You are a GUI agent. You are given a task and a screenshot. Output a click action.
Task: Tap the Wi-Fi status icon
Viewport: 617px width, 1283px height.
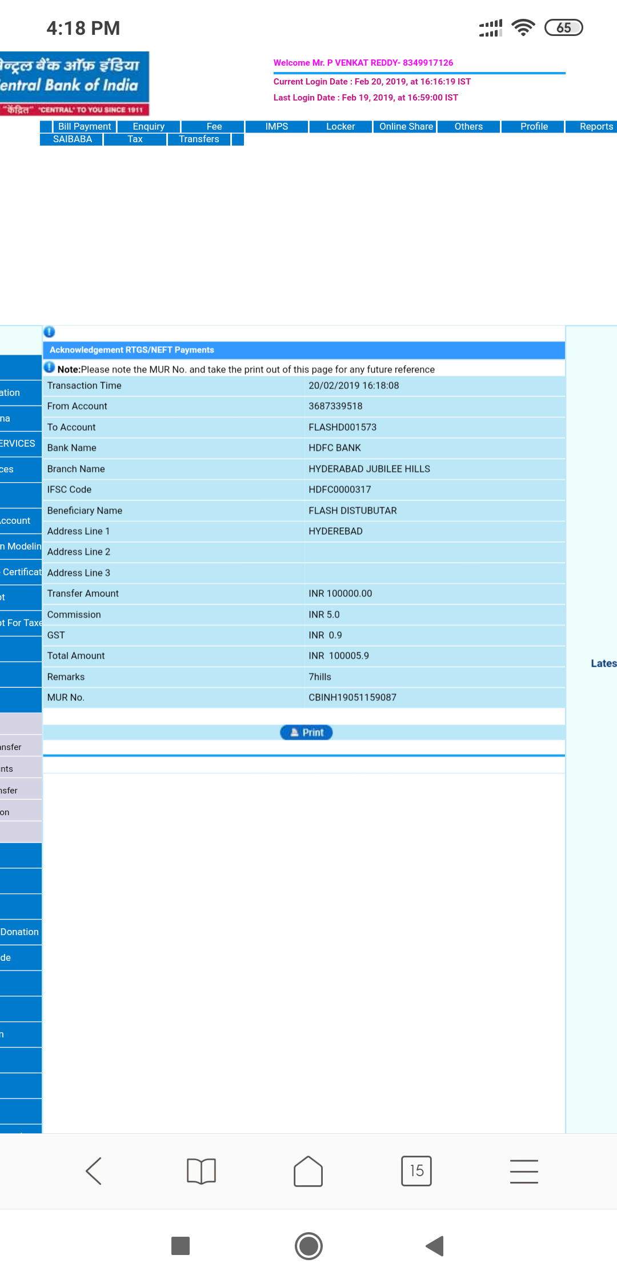click(x=523, y=27)
